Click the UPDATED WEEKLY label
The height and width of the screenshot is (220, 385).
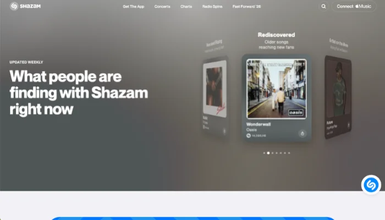pyautogui.click(x=26, y=62)
